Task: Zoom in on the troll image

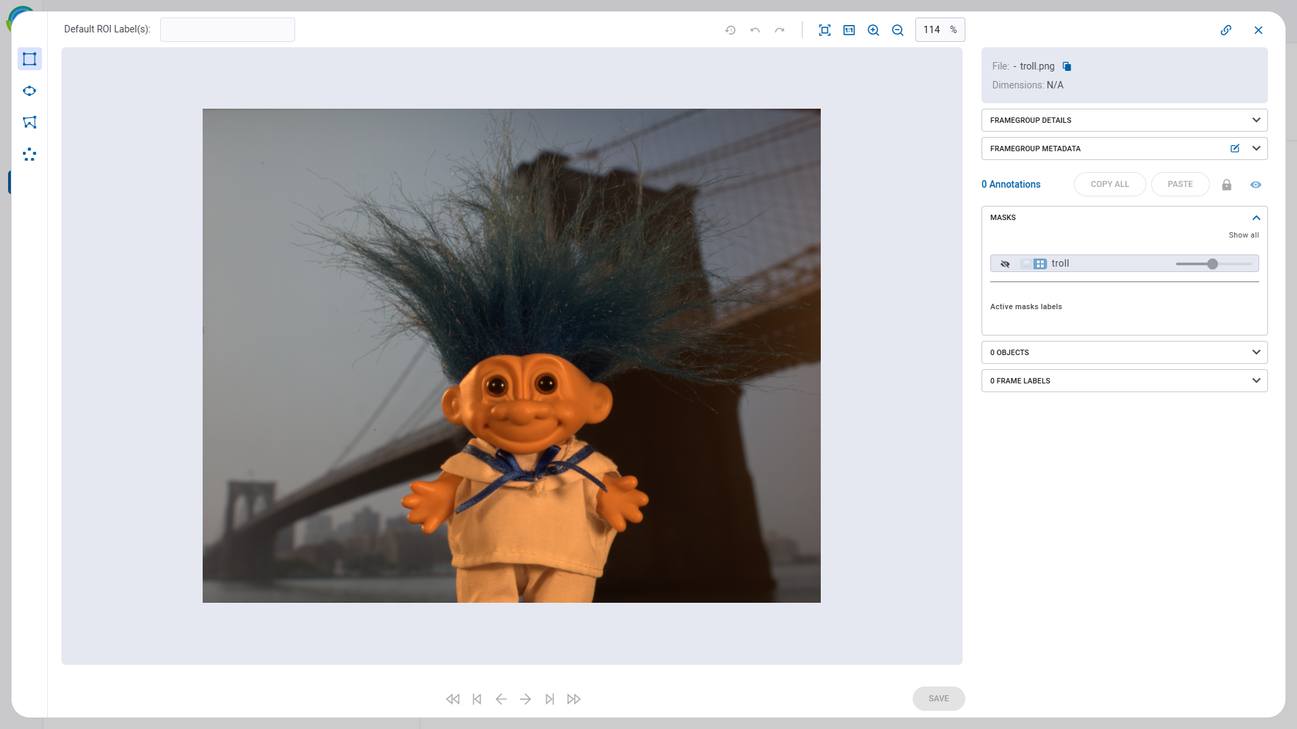Action: coord(873,30)
